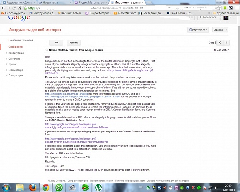Screen dimensions: 240x192
Task: Click the RU language indicator
Action: coord(141,187)
